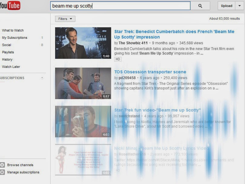Open Star Trek fun video "Beam me up Scotty" title
This screenshot has width=245, height=184.
point(157,110)
